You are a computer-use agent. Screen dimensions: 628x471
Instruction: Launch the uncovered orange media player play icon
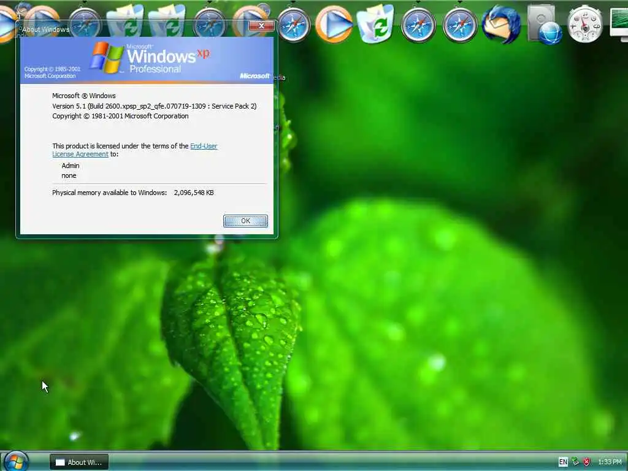(x=334, y=24)
